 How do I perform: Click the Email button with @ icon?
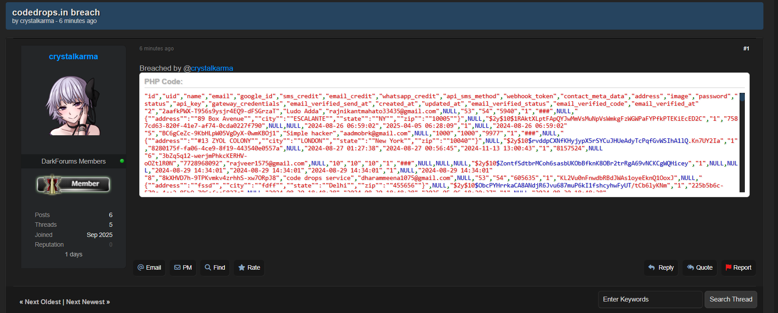click(x=149, y=267)
